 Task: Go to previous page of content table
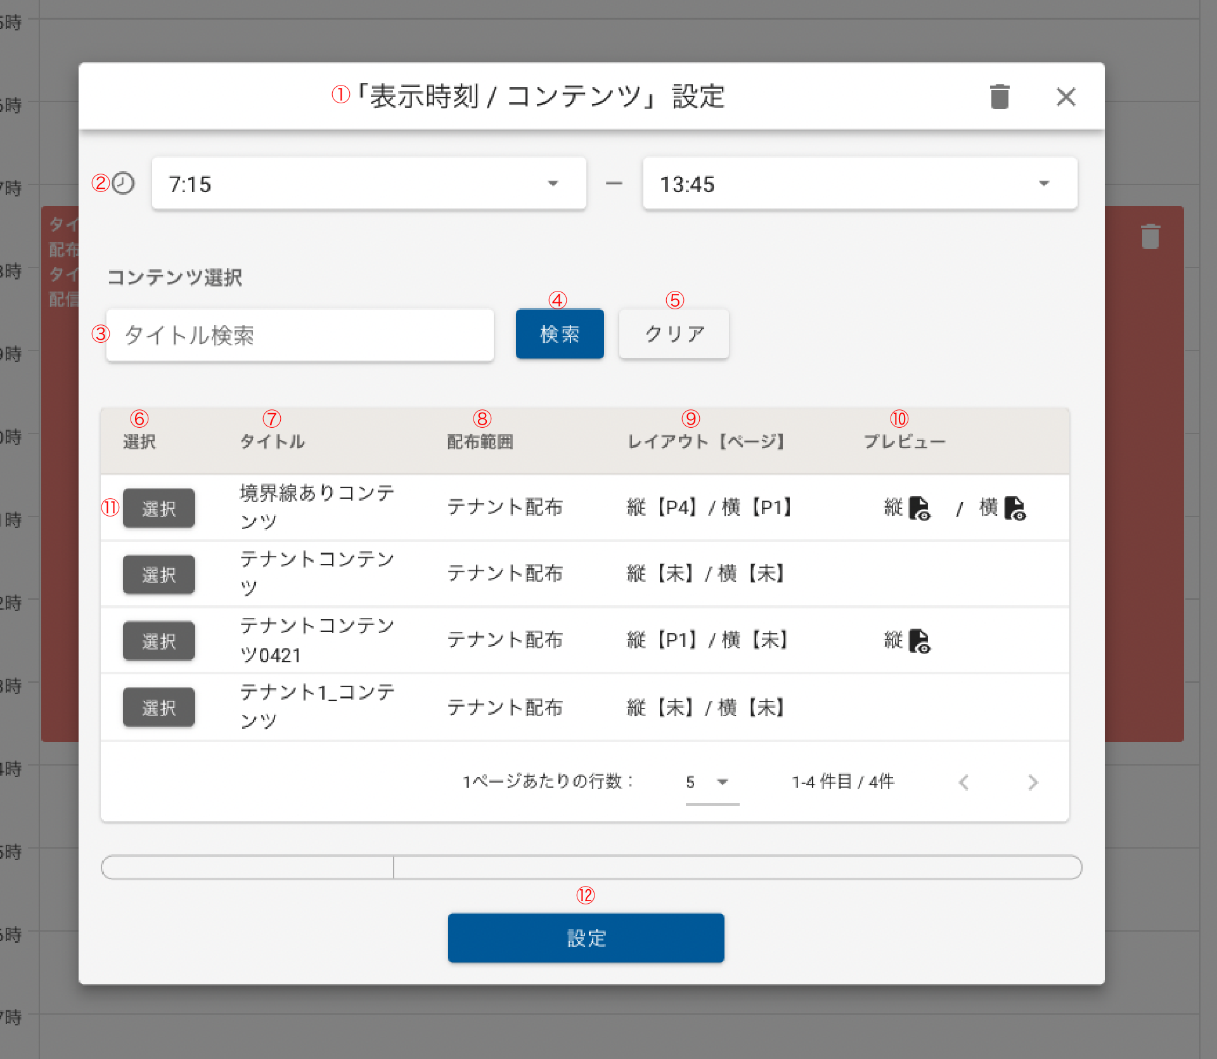963,782
